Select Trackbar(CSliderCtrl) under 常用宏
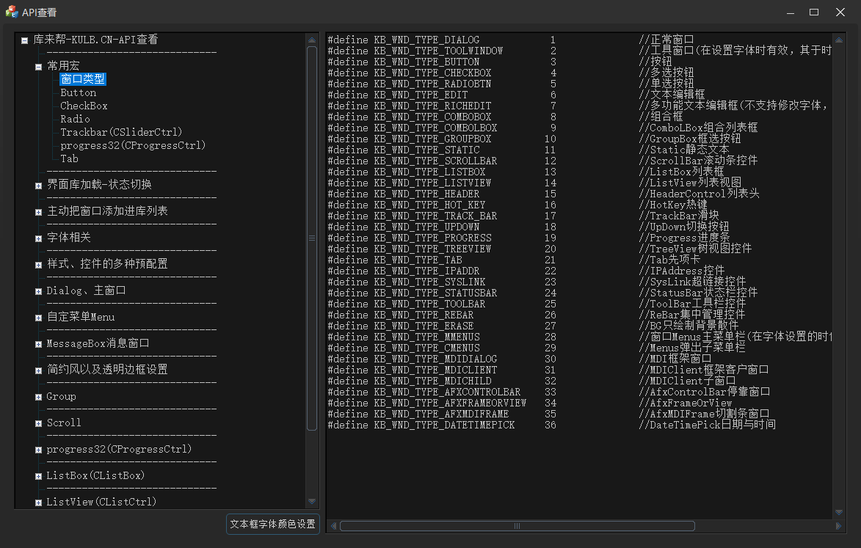 [x=121, y=132]
